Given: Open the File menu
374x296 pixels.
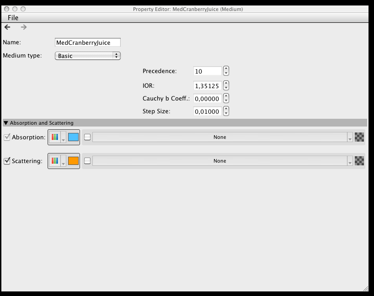Looking at the screenshot, I should point(13,17).
